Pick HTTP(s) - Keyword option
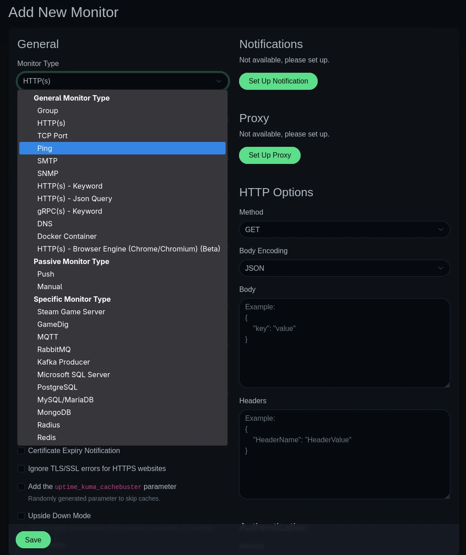The image size is (466, 555). (70, 186)
